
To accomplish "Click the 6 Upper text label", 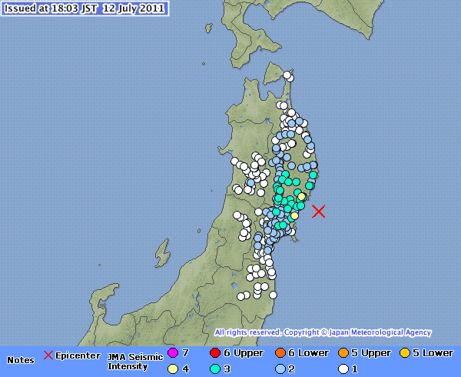I will tap(243, 353).
